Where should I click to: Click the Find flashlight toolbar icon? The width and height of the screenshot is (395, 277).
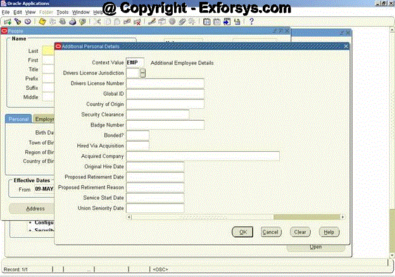pos(17,21)
